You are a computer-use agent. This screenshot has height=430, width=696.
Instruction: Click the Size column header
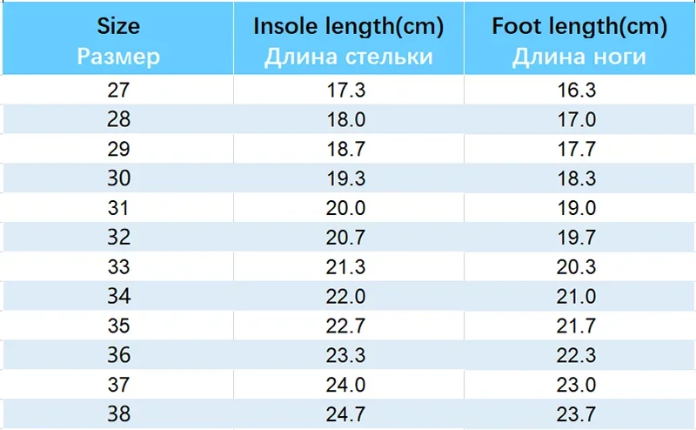click(118, 38)
